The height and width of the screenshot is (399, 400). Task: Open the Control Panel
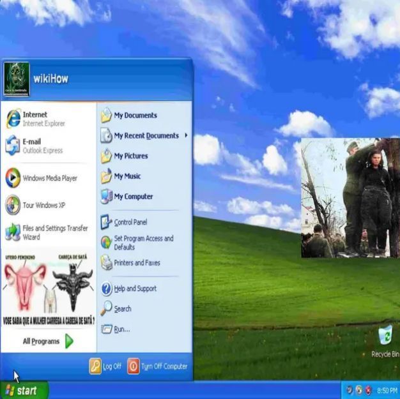130,222
